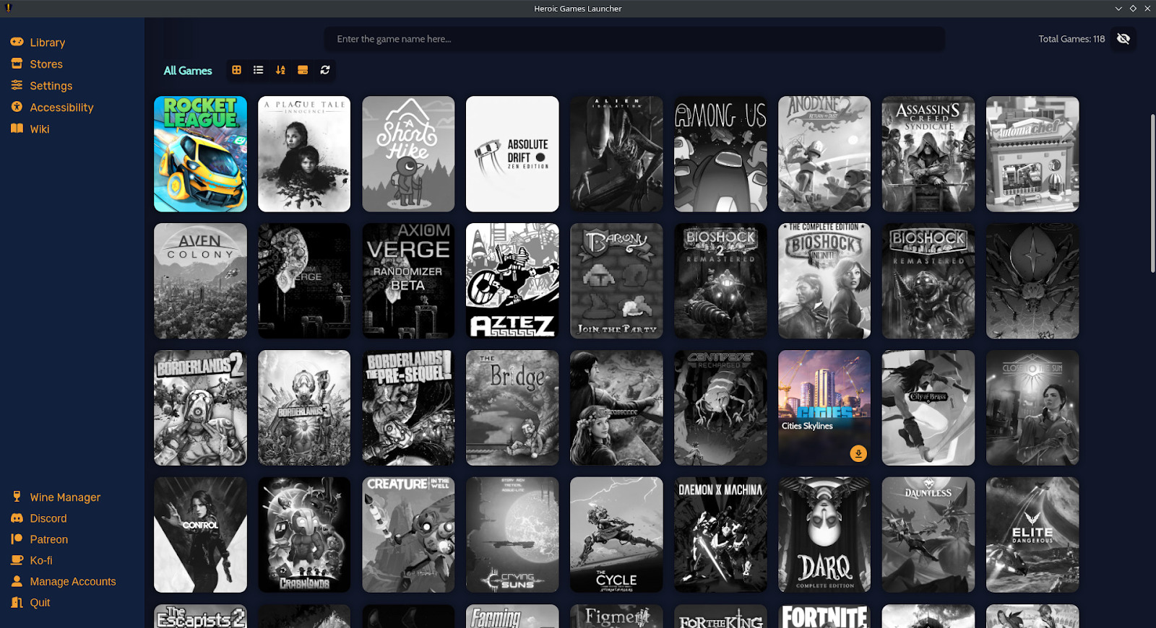Image resolution: width=1156 pixels, height=628 pixels.
Task: Toggle sort by installed games
Action: pyautogui.click(x=303, y=70)
